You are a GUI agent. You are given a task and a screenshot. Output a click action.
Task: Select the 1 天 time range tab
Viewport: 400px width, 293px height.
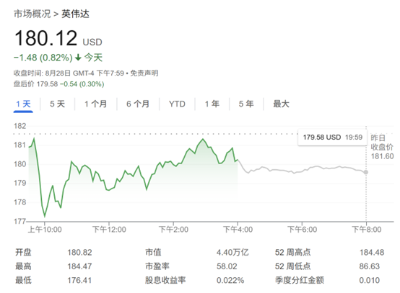point(23,104)
